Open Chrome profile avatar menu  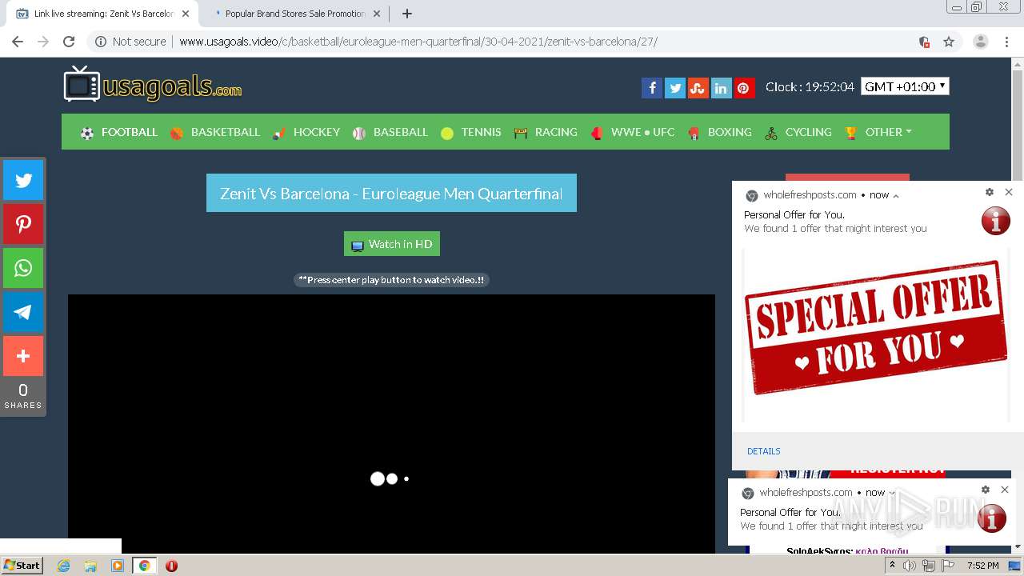click(x=981, y=42)
